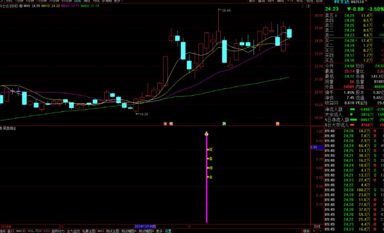384x233 pixels.
Task: Click the 买一 price 24.20
Action: coord(349,41)
